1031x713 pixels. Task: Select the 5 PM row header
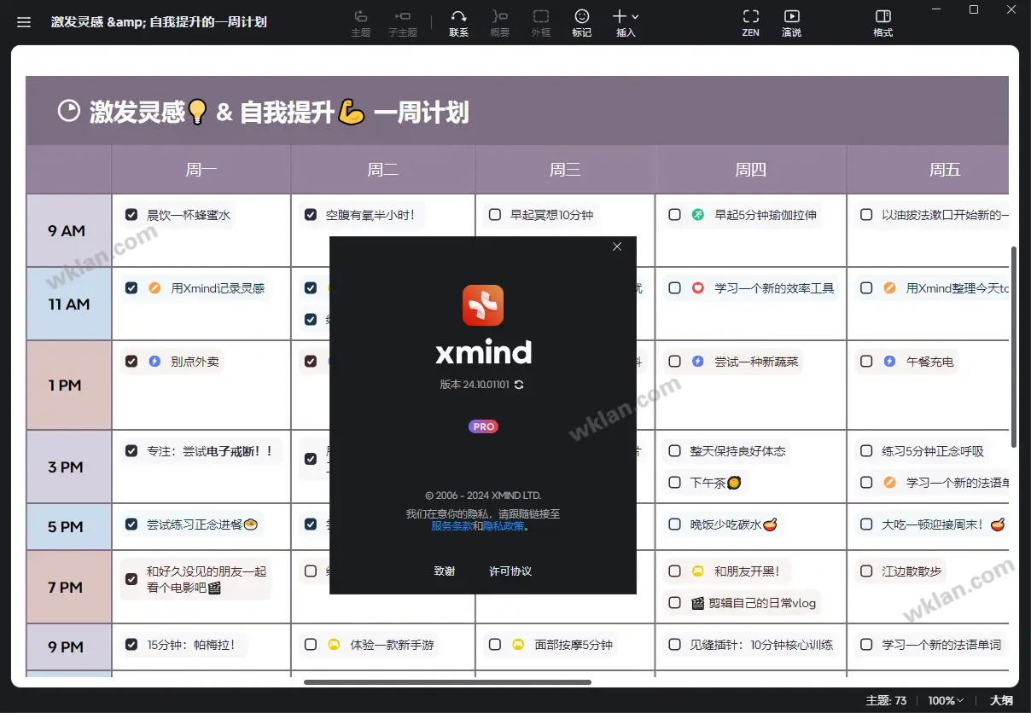(68, 527)
